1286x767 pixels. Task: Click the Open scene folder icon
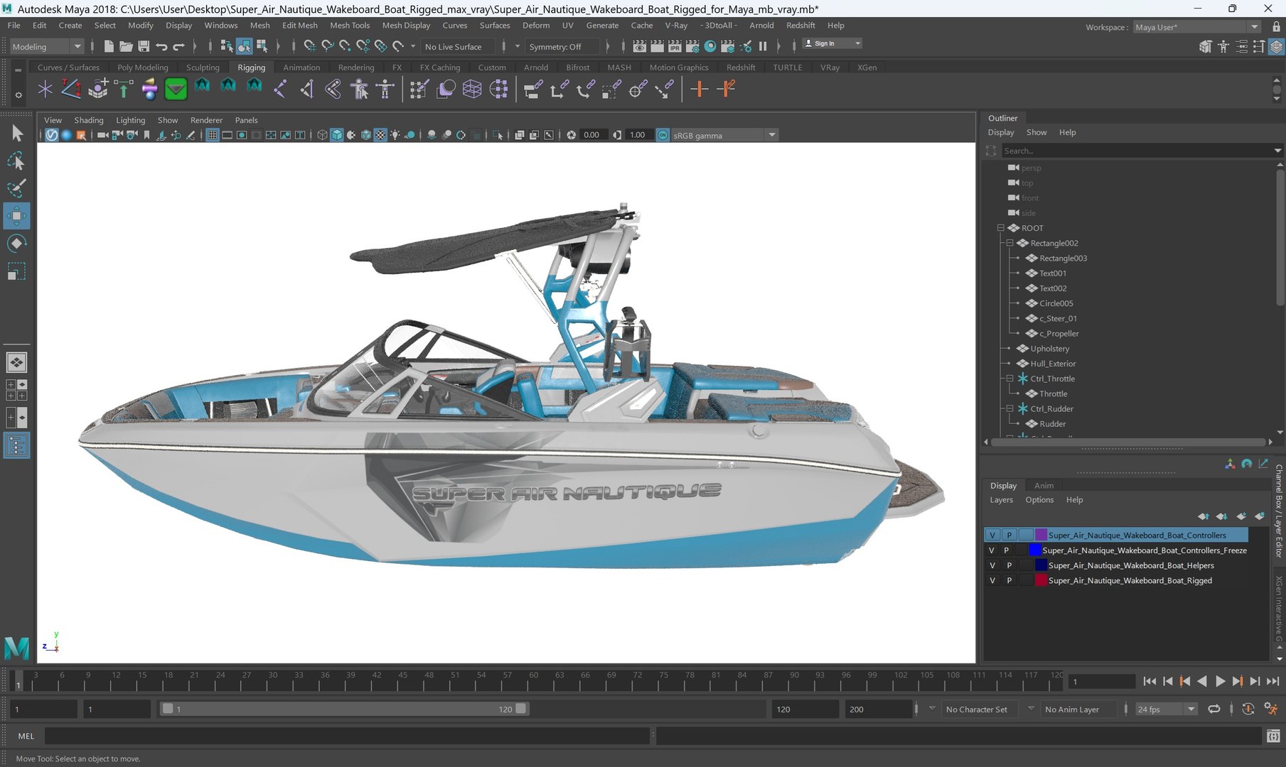[x=126, y=46]
